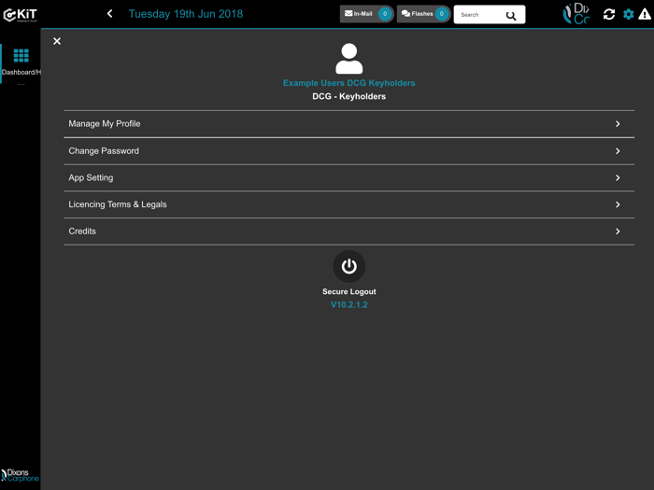Click the Dixons Carphone header logo
Viewport: 654px width, 490px height.
pos(576,14)
